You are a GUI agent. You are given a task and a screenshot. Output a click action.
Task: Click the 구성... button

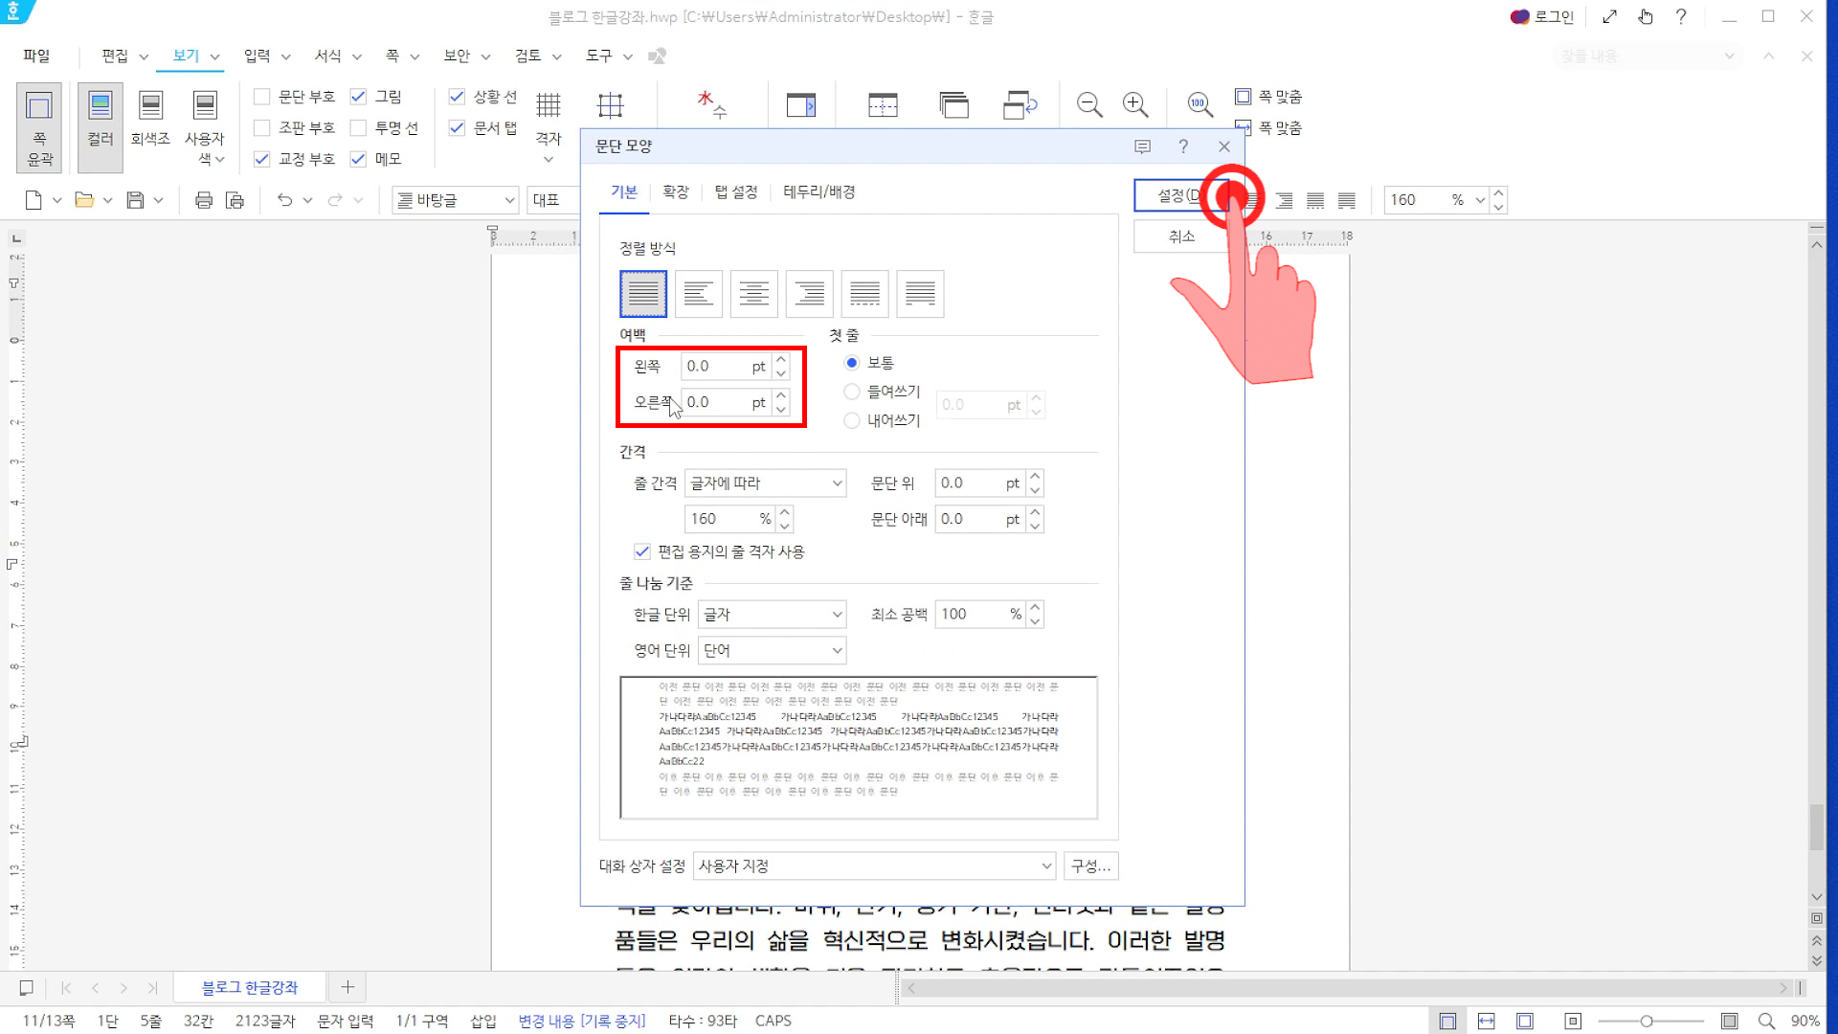coord(1090,866)
